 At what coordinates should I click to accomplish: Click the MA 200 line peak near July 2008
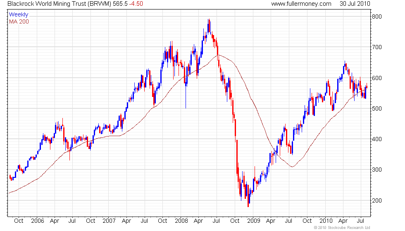[219, 55]
